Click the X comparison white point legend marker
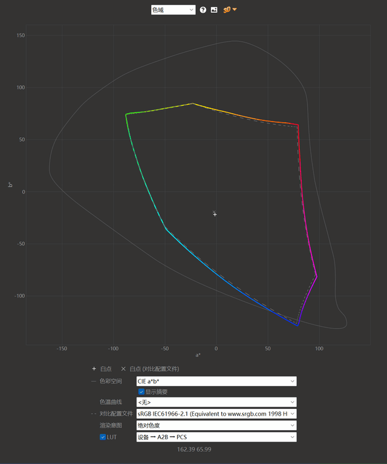 pyautogui.click(x=123, y=368)
